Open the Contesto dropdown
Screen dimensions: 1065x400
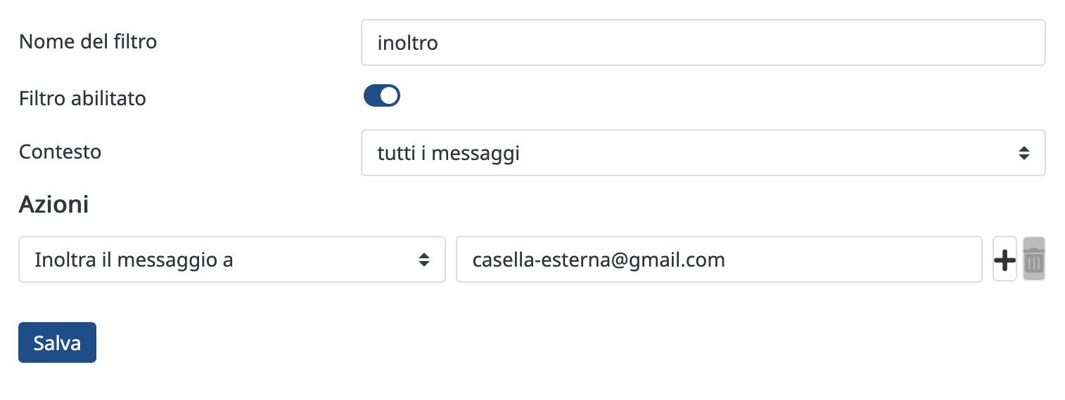(703, 152)
